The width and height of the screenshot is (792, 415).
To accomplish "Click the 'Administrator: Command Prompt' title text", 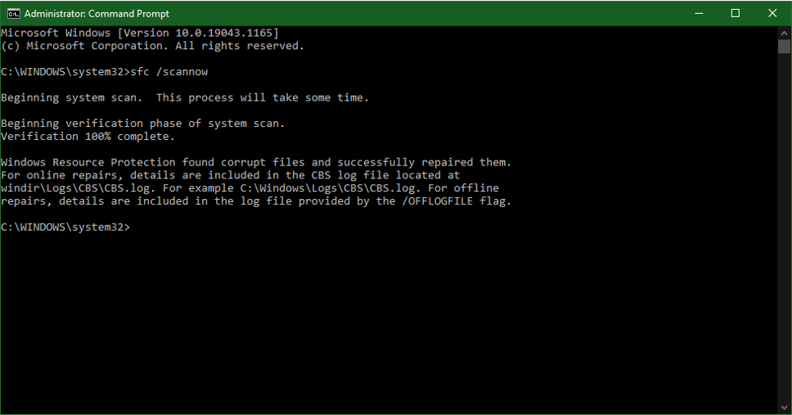I will (x=97, y=14).
